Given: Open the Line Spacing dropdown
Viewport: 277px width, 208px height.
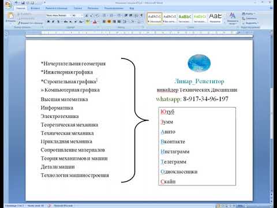Looking at the screenshot, I should tap(125, 21).
